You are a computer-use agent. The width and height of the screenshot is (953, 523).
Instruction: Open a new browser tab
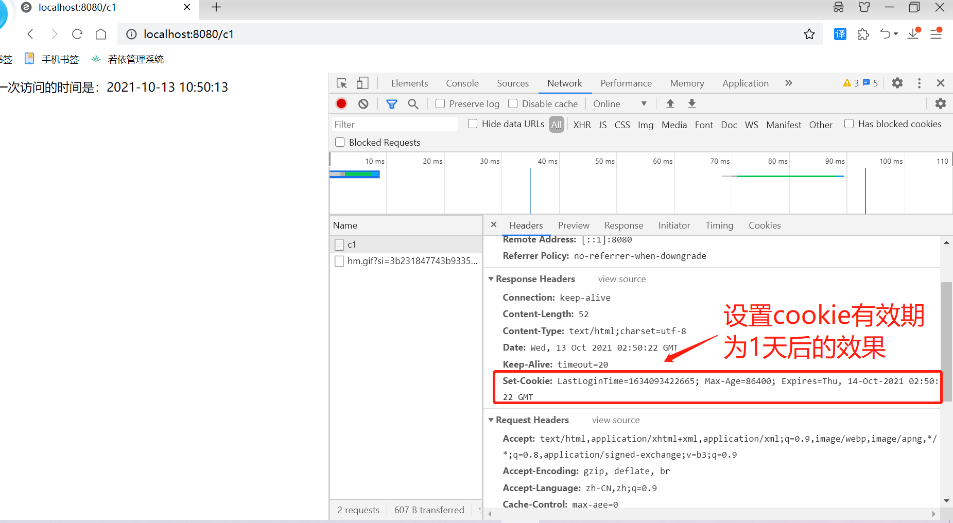click(x=216, y=7)
